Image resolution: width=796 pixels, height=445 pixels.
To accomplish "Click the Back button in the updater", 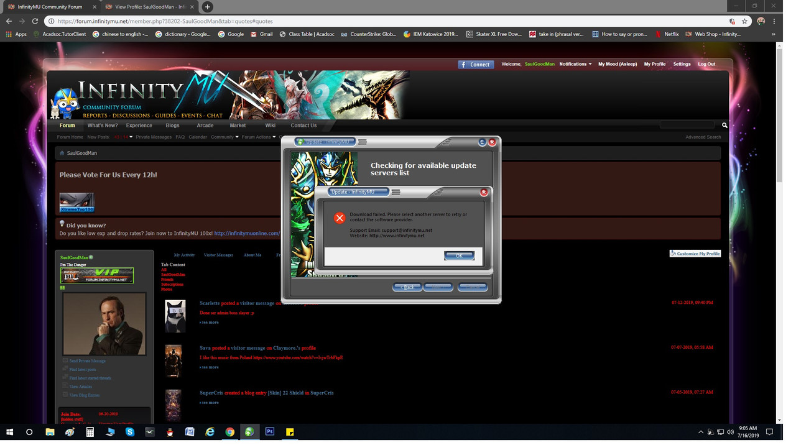I will 407,287.
